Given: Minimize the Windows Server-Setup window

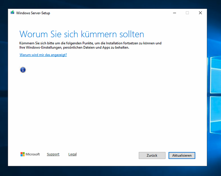Looking at the screenshot, I should (x=175, y=13).
